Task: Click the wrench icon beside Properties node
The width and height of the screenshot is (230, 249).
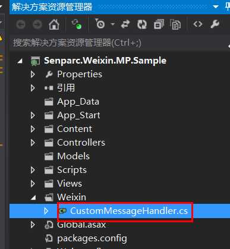Action: point(49,74)
